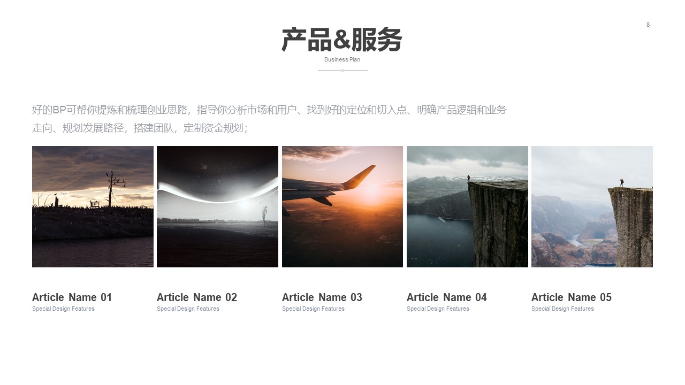Screen dimensions: 685x385
Task: Select the Business Plan subtitle text
Action: [x=342, y=59]
